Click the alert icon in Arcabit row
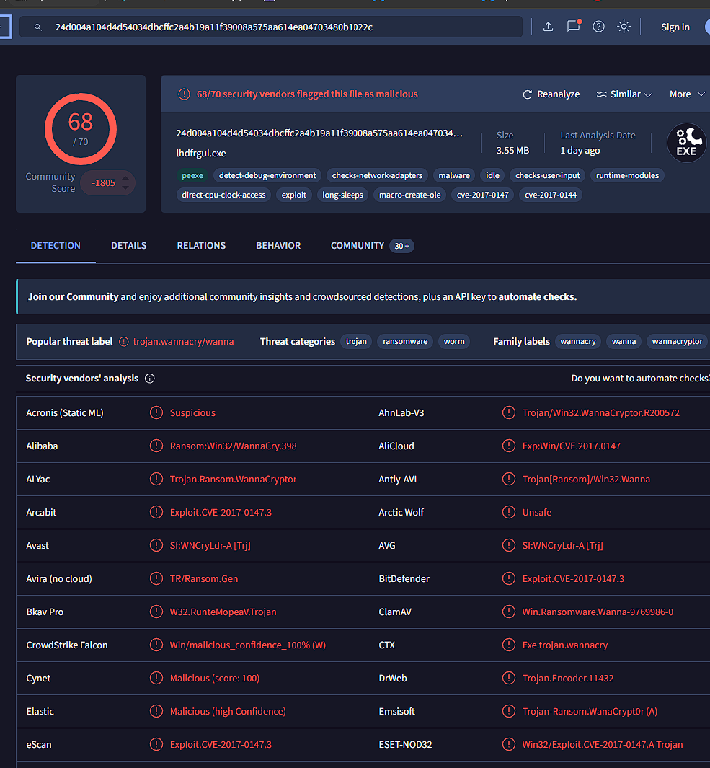Image resolution: width=710 pixels, height=768 pixels. point(156,512)
